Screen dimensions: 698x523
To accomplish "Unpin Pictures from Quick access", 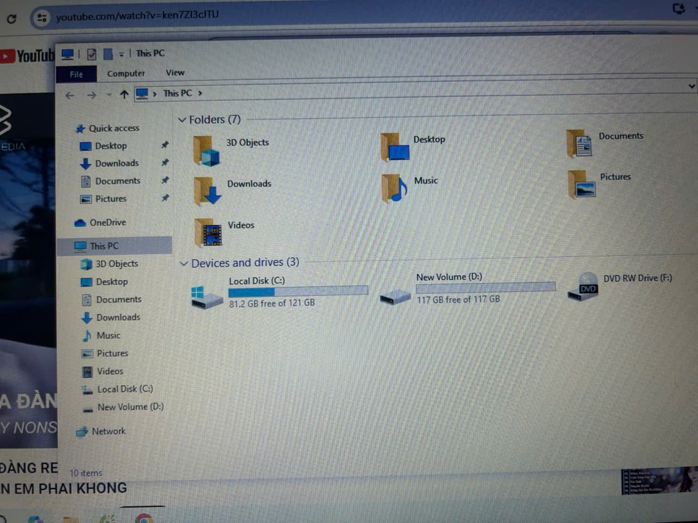I will (165, 198).
